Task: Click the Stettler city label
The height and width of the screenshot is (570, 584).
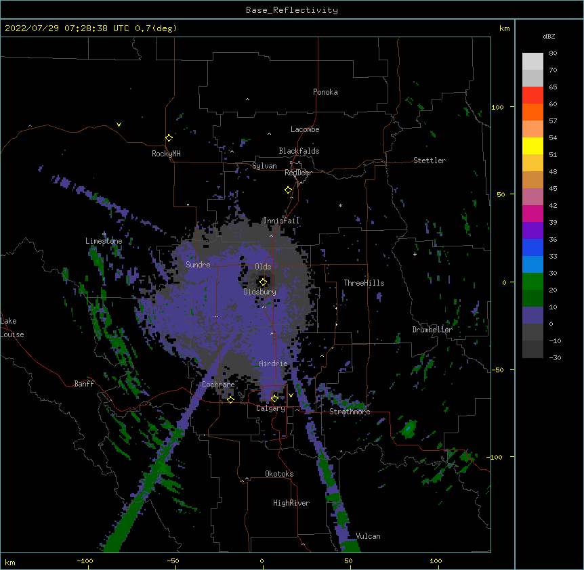Action: pyautogui.click(x=430, y=160)
